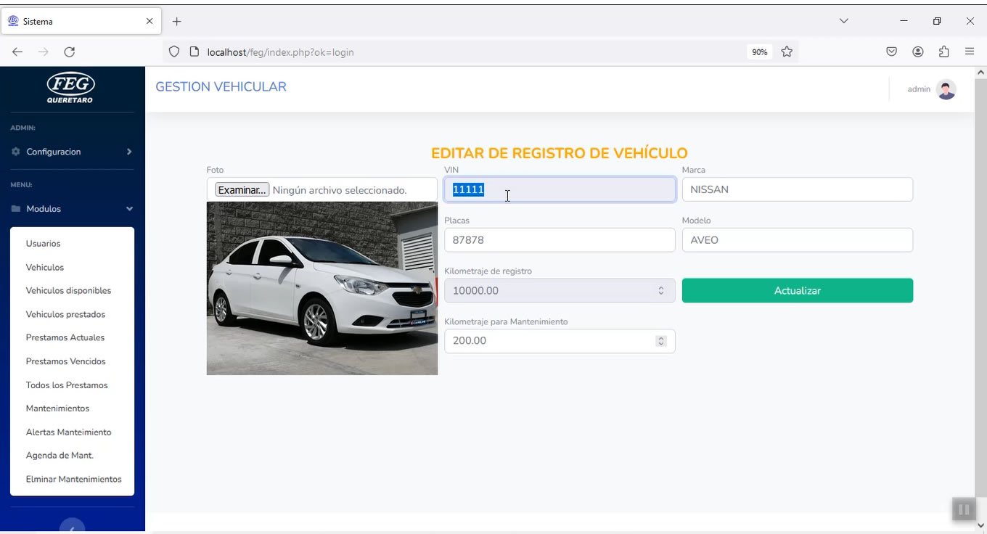
Task: Bookmark page with star icon
Action: tap(787, 52)
